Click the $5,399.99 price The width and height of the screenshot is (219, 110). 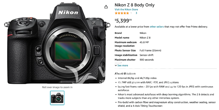point(123,20)
